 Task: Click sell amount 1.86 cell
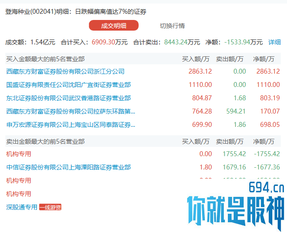pyautogui.click(x=240, y=125)
